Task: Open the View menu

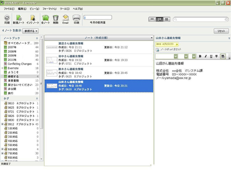Action: 34,9
